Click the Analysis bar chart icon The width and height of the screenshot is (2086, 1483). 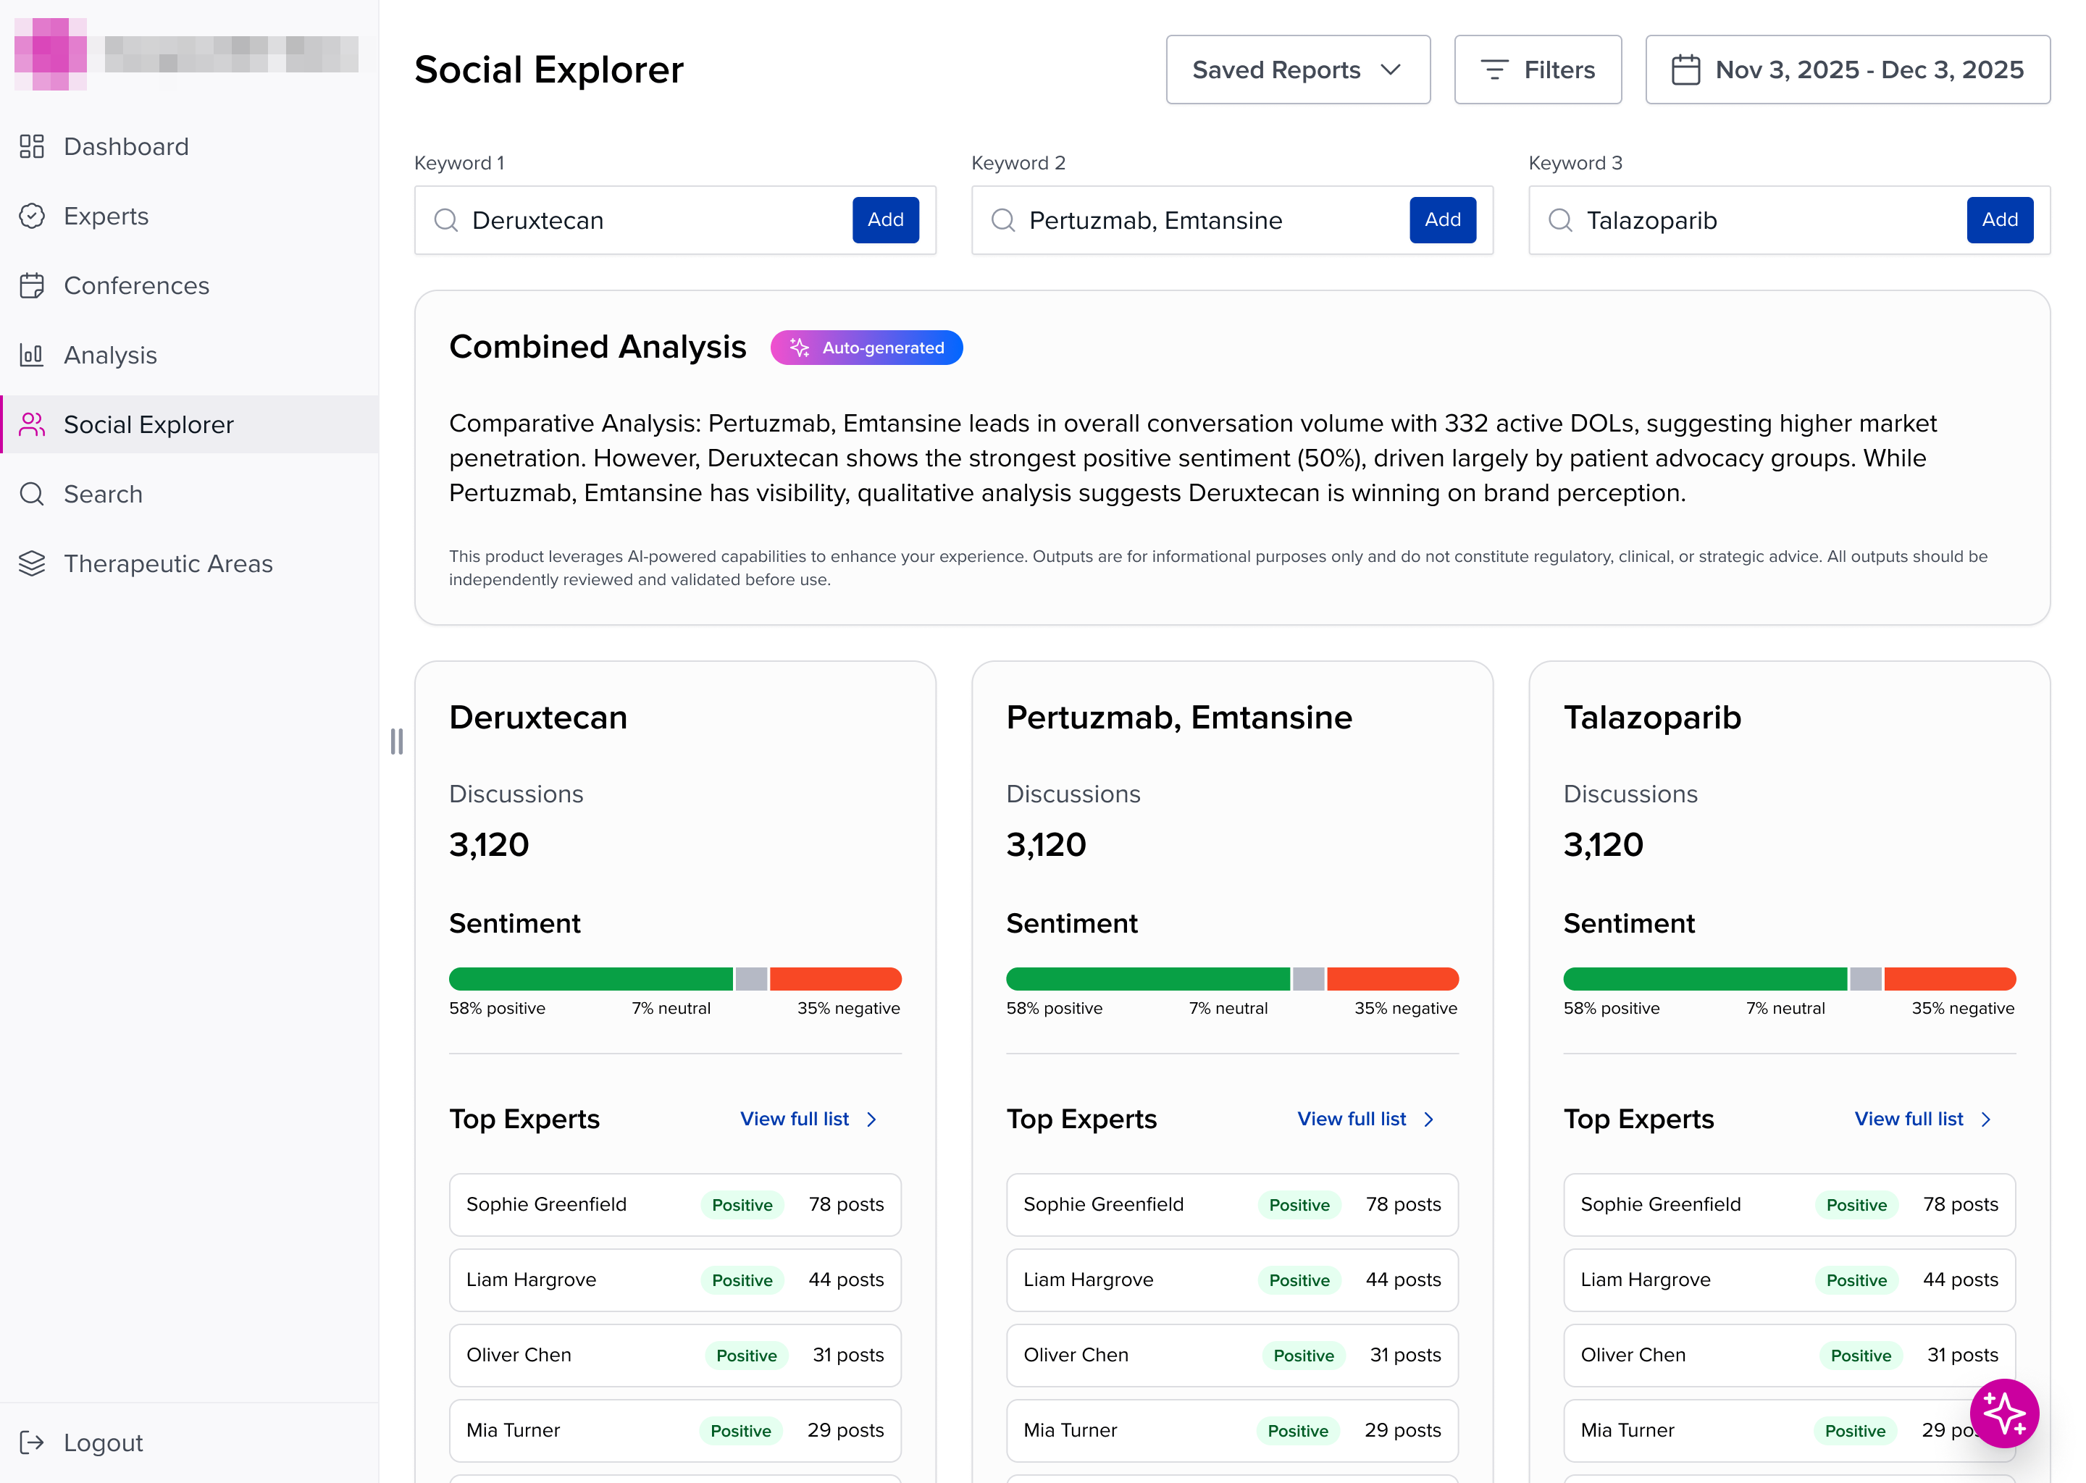[32, 354]
